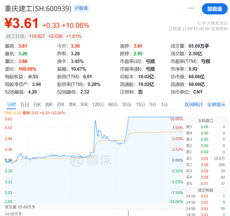Switch to the 周K chart view
Screen dimensions: 230x216
click(x=49, y=105)
